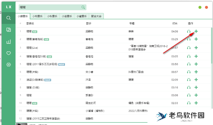
Task: Click artist name 郭津彤
Action: [x=89, y=95]
